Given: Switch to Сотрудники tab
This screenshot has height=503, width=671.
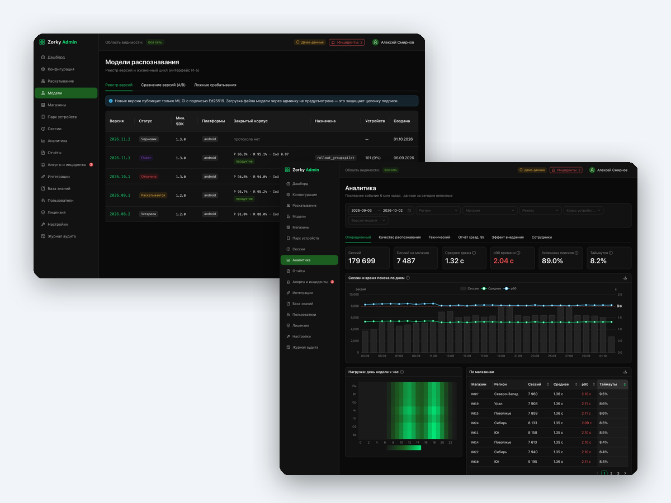Looking at the screenshot, I should coord(542,238).
